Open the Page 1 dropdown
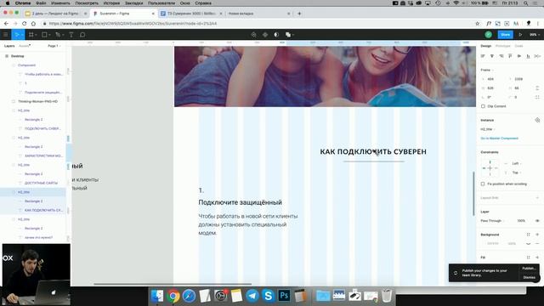The width and height of the screenshot is (544, 306). coord(54,46)
